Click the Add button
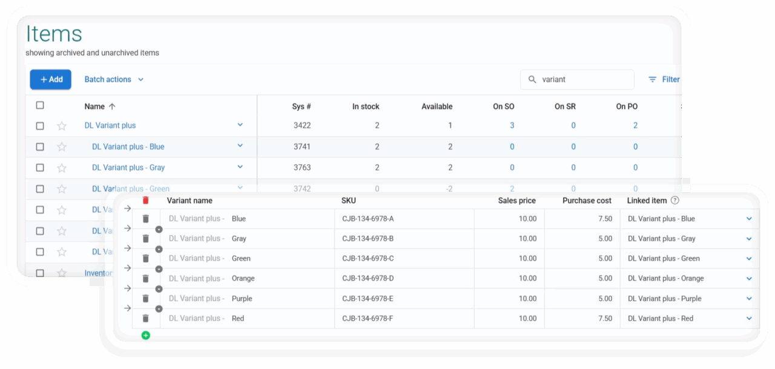The height and width of the screenshot is (369, 775). [51, 79]
